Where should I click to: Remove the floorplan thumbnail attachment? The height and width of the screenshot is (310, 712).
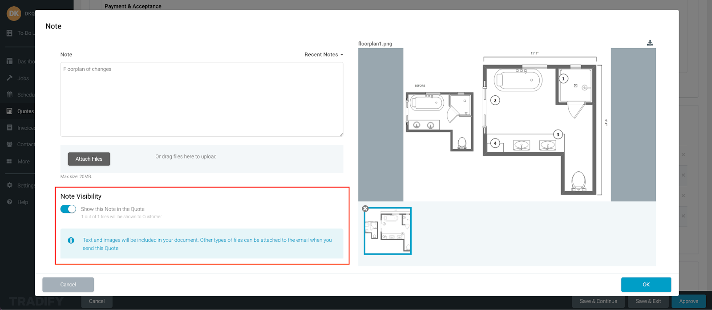tap(365, 208)
